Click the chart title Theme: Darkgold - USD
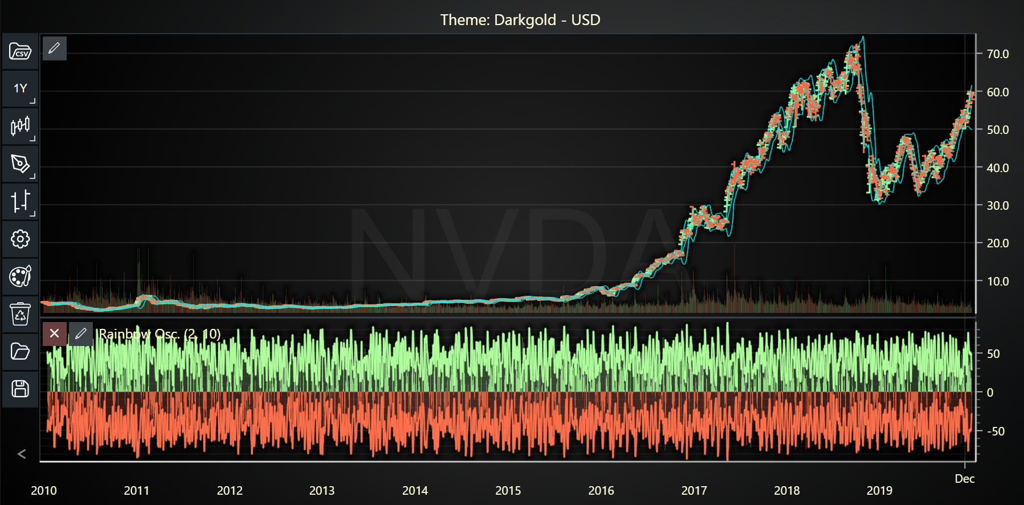 [x=520, y=20]
